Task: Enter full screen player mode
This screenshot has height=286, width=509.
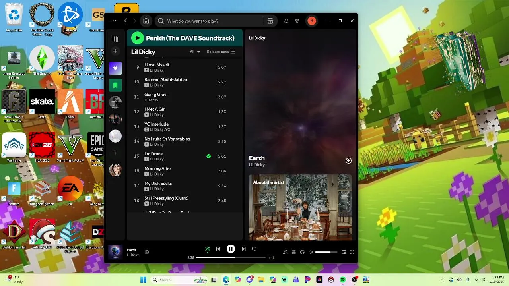Action: point(352,252)
